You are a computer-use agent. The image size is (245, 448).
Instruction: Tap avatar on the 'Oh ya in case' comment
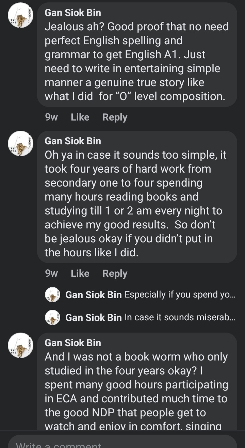click(x=20, y=143)
